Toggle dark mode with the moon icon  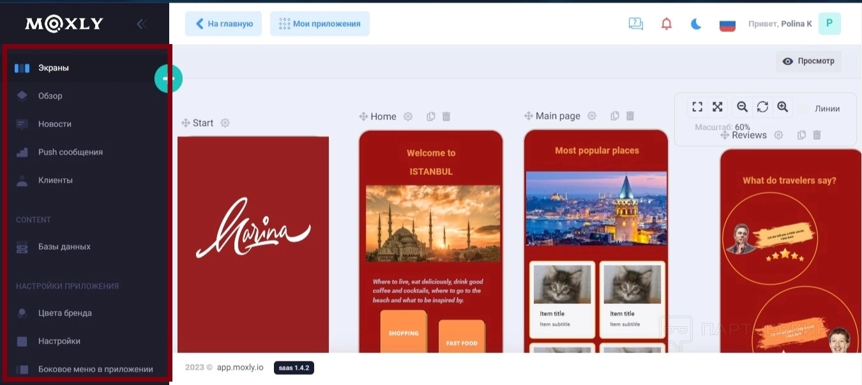point(697,24)
